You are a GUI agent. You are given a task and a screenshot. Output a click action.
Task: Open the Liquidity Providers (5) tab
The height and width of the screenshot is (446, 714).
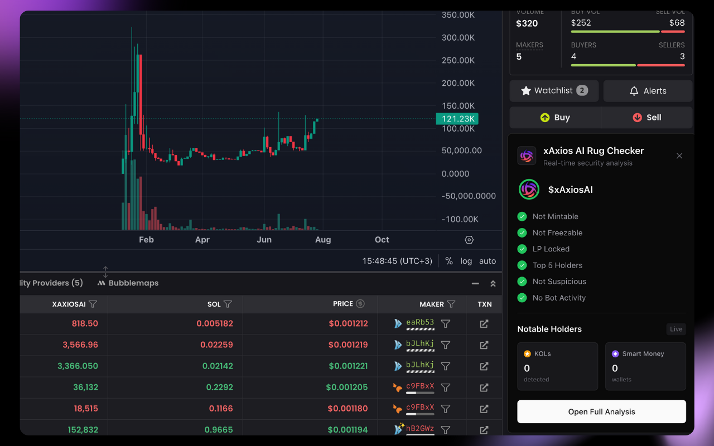point(51,283)
